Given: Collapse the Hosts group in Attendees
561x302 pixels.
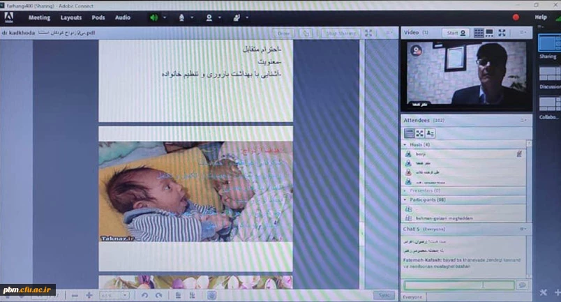Looking at the screenshot, I should 406,144.
